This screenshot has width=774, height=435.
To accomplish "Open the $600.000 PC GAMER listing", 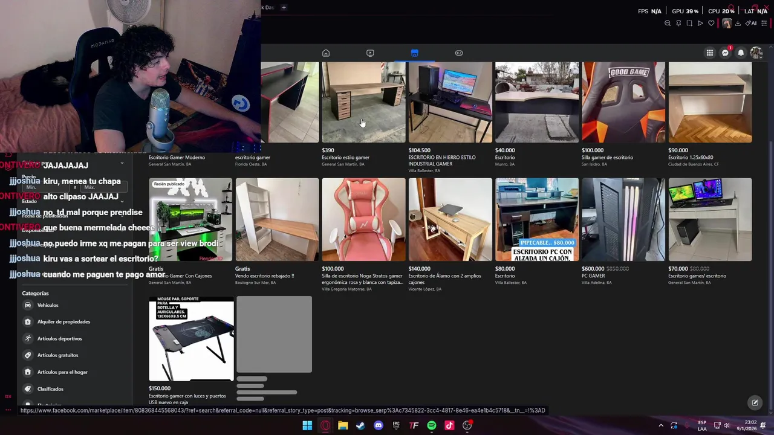I will click(x=623, y=231).
